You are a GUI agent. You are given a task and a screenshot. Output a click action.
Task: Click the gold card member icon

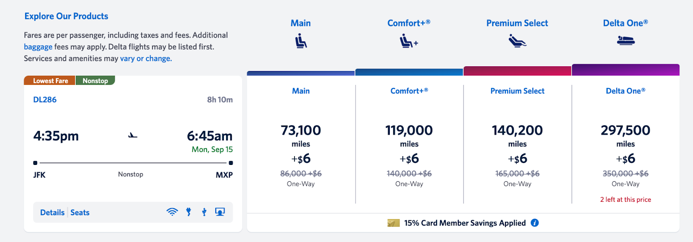point(393,223)
